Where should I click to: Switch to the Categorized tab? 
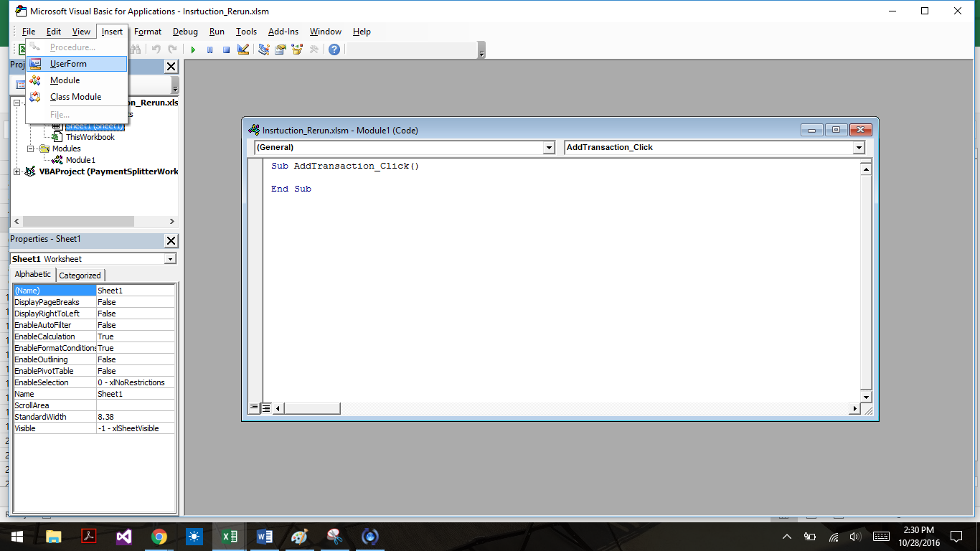80,275
